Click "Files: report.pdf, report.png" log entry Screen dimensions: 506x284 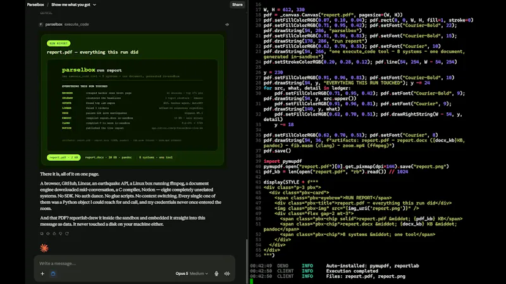click(x=366, y=276)
